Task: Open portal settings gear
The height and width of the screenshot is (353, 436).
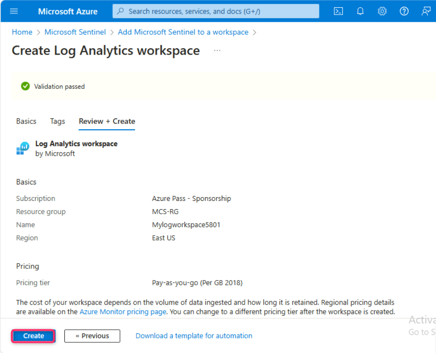Action: coord(382,11)
